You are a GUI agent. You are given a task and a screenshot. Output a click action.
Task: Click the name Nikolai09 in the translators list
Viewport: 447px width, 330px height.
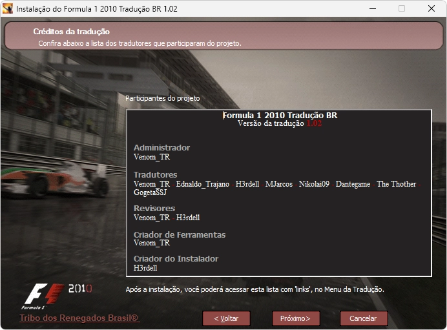tap(314, 184)
